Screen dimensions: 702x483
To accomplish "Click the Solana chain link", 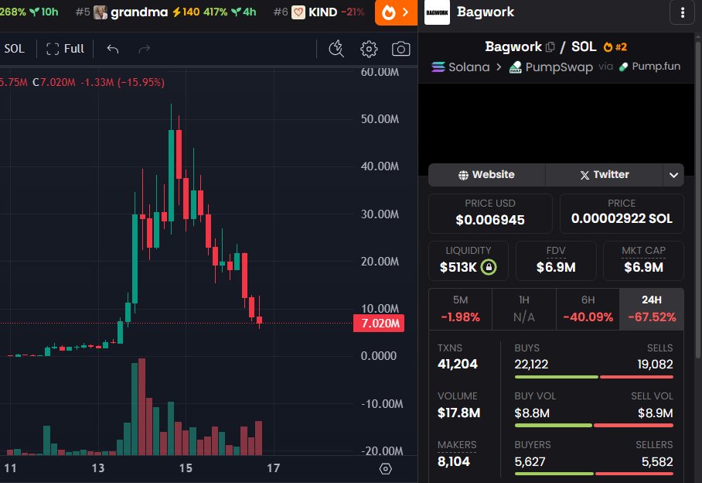I will point(461,67).
